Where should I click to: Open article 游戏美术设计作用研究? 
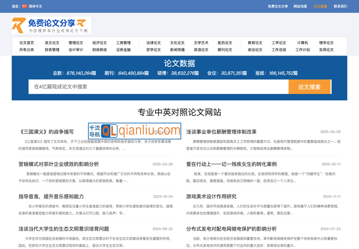pos(211,197)
